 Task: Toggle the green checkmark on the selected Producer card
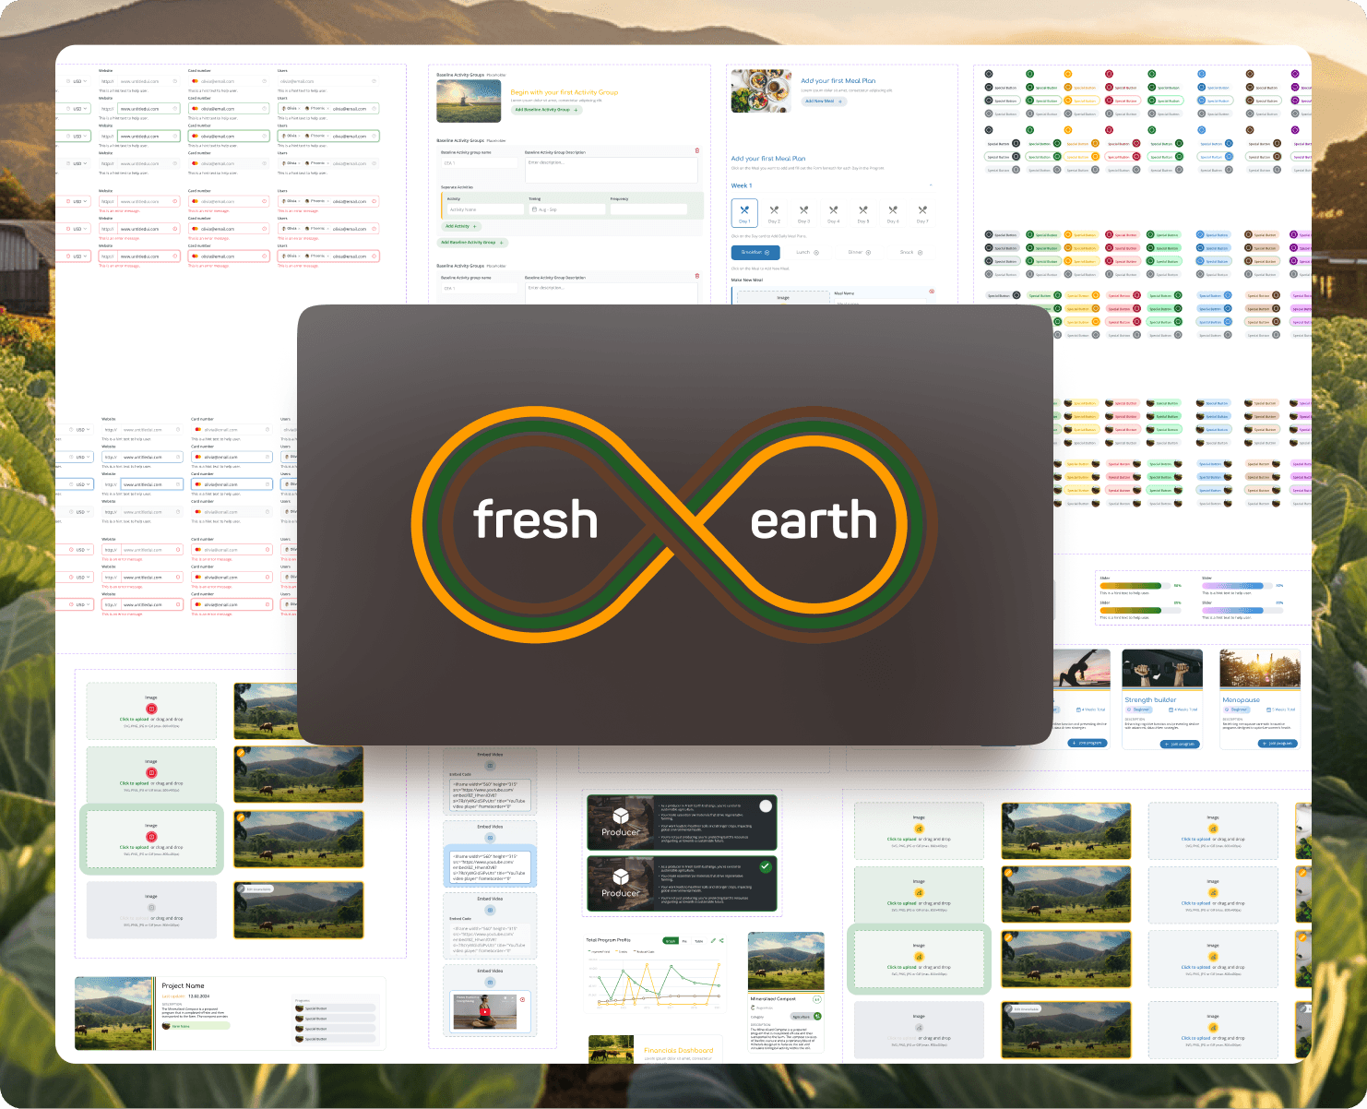(x=766, y=866)
